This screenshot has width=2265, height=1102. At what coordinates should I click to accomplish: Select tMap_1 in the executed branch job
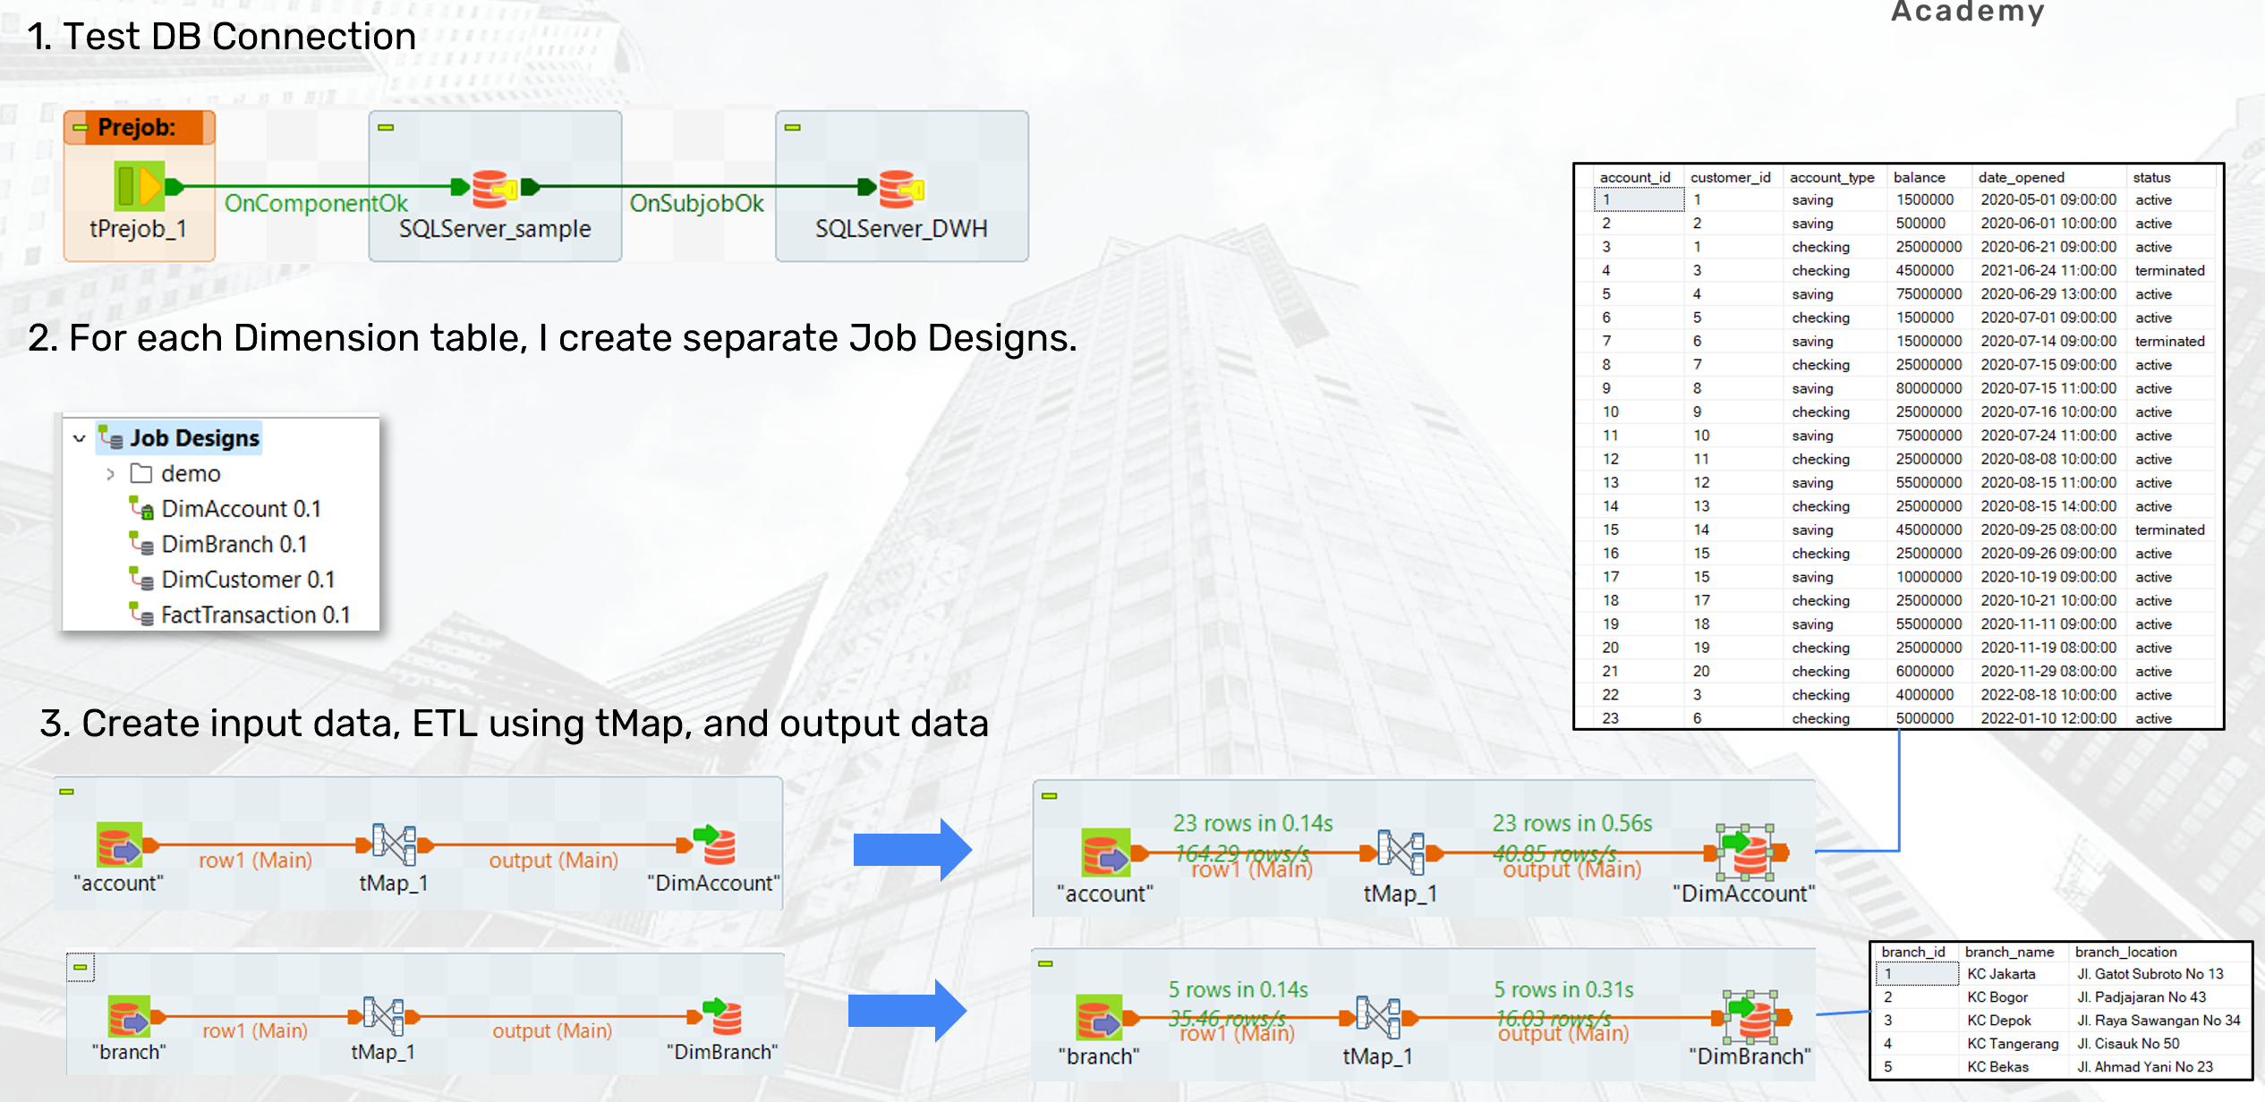[x=1378, y=1018]
